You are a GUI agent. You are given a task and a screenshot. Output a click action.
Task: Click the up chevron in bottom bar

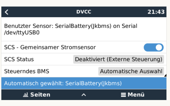click(84, 95)
